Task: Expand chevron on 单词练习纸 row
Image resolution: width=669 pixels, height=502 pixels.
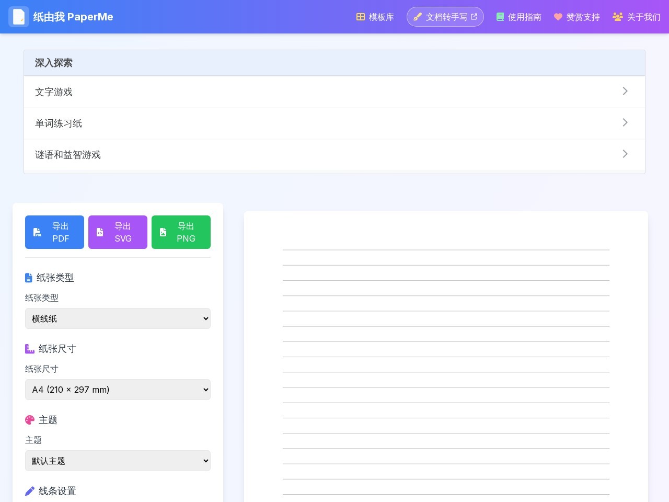Action: point(625,122)
